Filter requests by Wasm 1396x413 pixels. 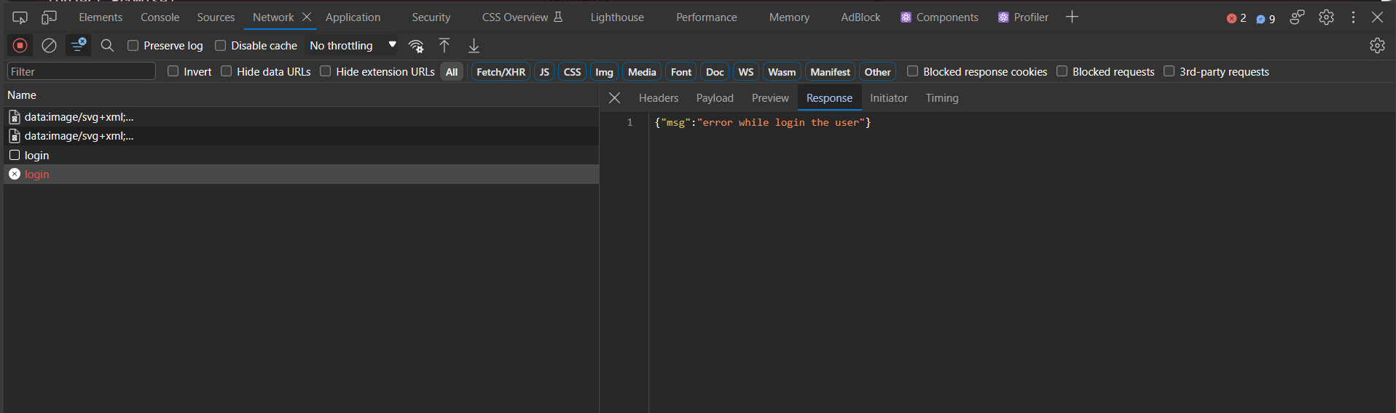(x=782, y=72)
